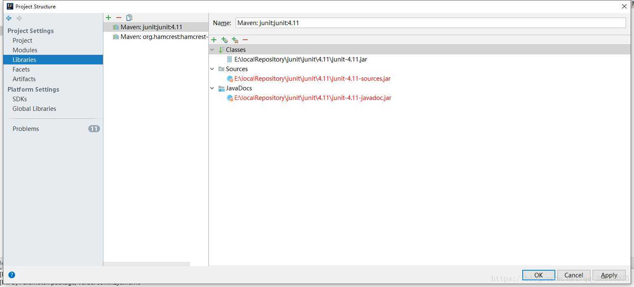634x287 pixels.
Task: Click the Problems count badge 11
Action: (94, 129)
